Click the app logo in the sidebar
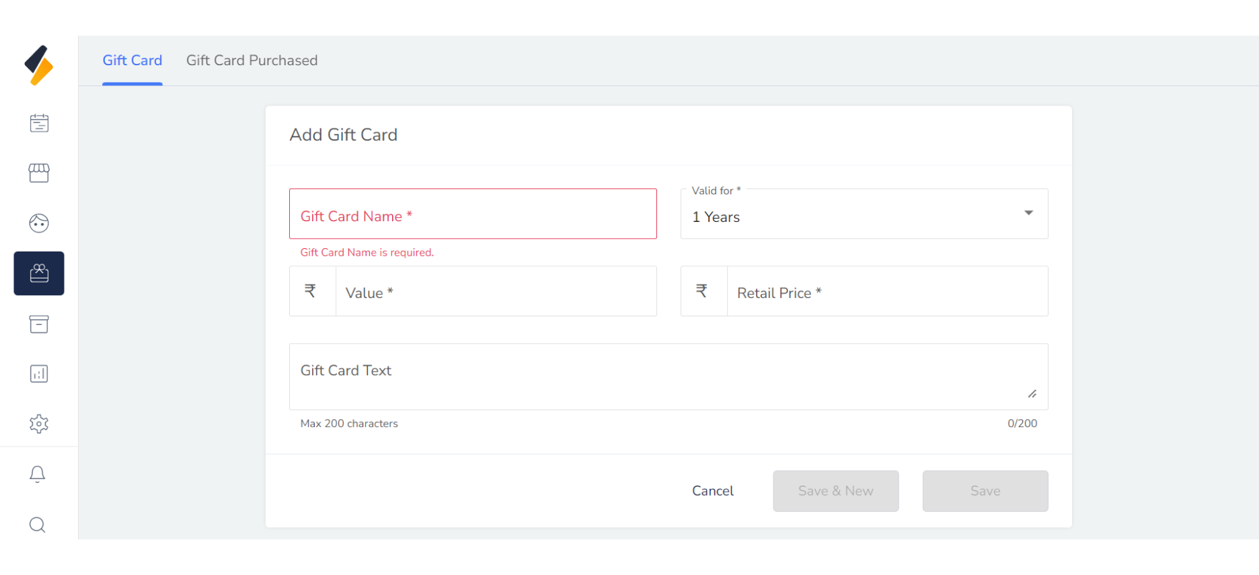This screenshot has height=575, width=1259. click(38, 65)
